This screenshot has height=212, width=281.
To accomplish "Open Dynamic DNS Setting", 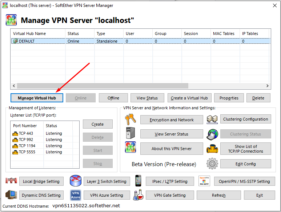I will 41,195.
